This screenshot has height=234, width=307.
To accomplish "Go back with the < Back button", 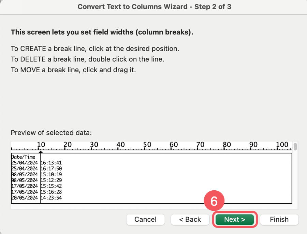I will [x=190, y=219].
